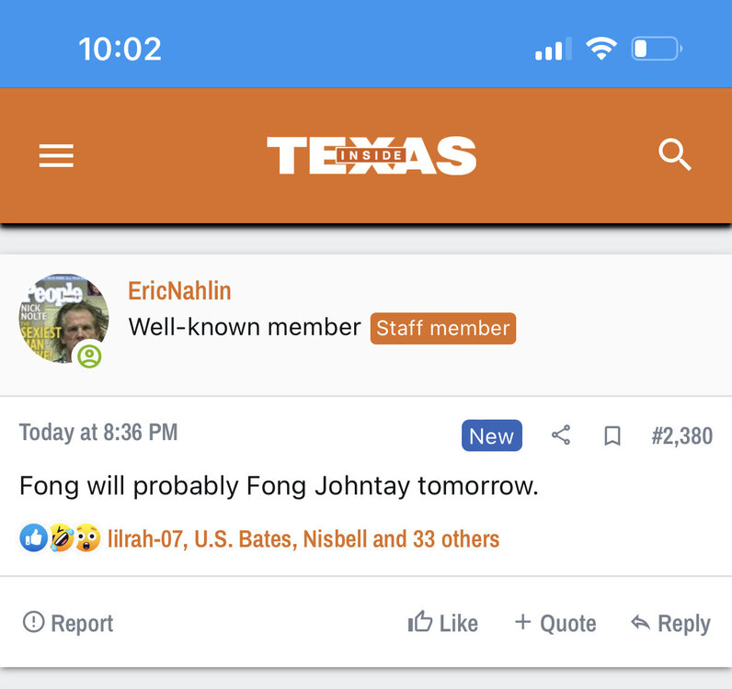This screenshot has width=732, height=689.
Task: Report this post
Action: point(69,623)
